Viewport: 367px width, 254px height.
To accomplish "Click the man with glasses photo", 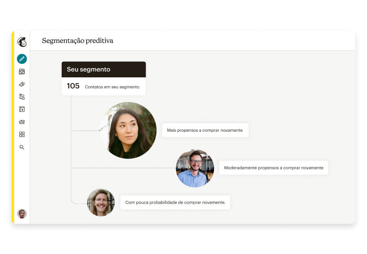I will click(195, 168).
